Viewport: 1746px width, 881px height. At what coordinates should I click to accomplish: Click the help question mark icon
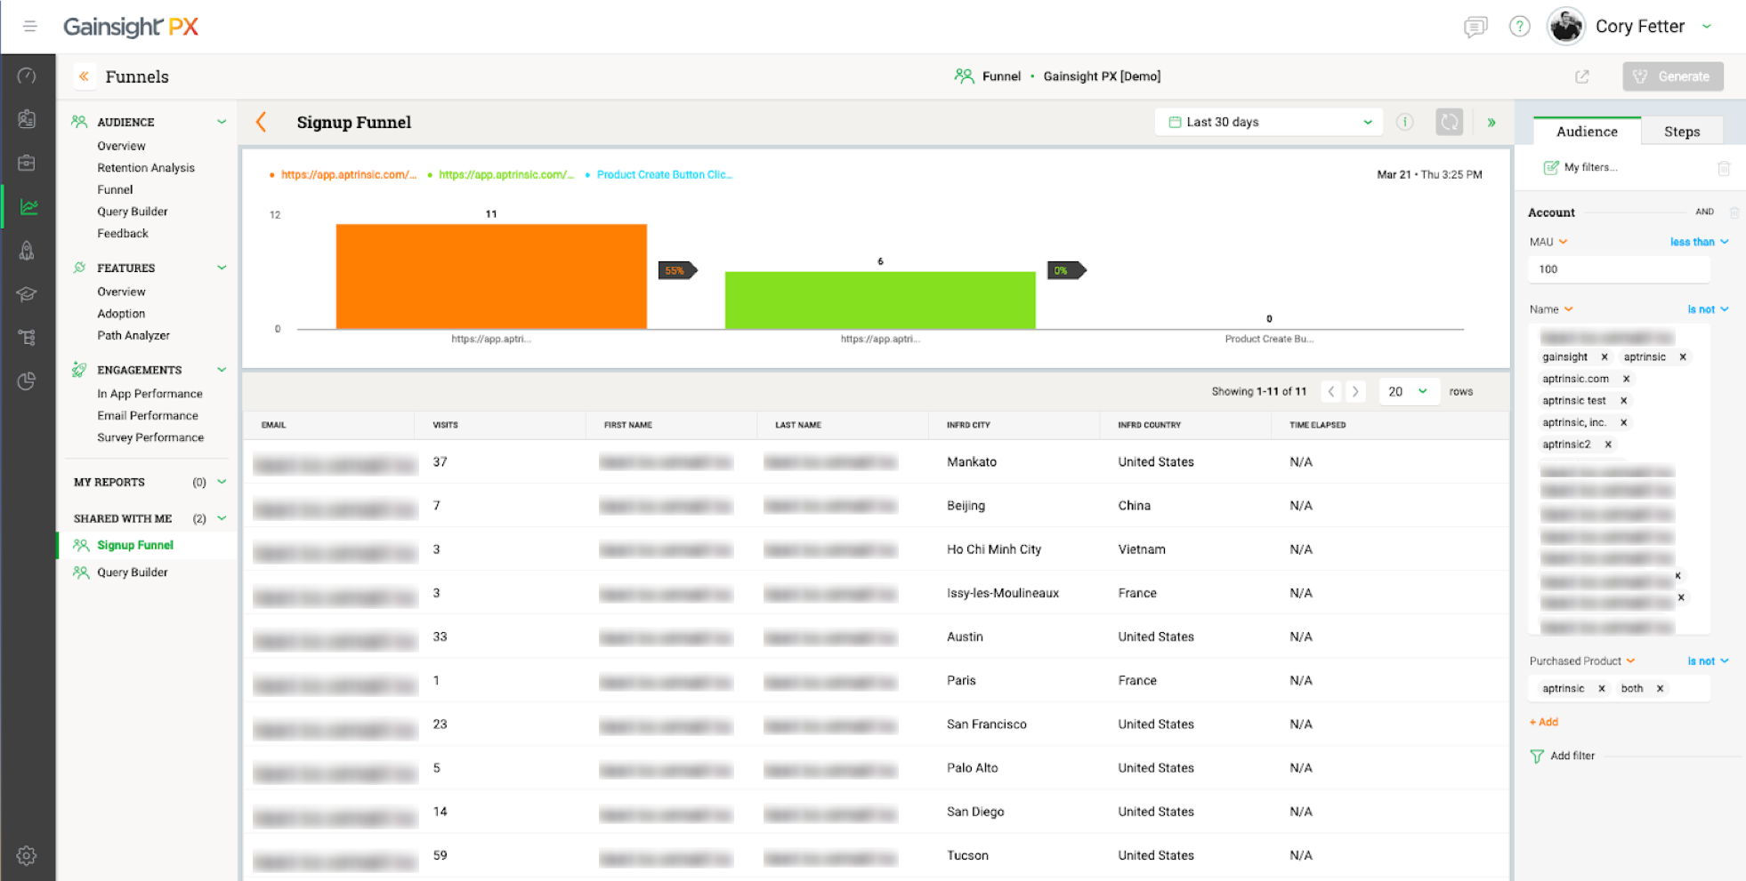click(1519, 27)
